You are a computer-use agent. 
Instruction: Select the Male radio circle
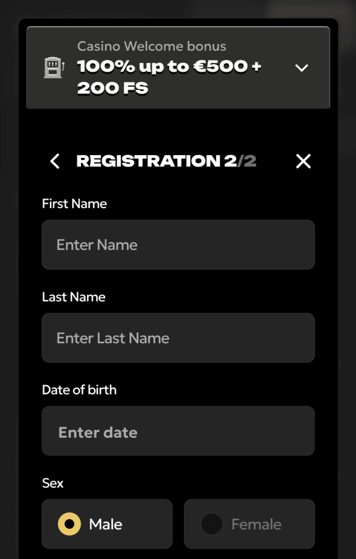[x=69, y=524]
